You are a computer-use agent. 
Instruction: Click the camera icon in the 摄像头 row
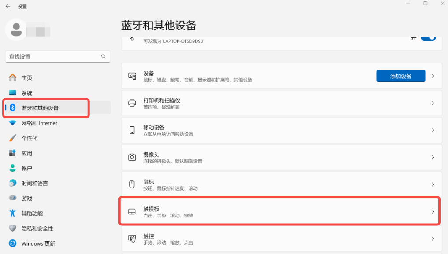tap(132, 158)
